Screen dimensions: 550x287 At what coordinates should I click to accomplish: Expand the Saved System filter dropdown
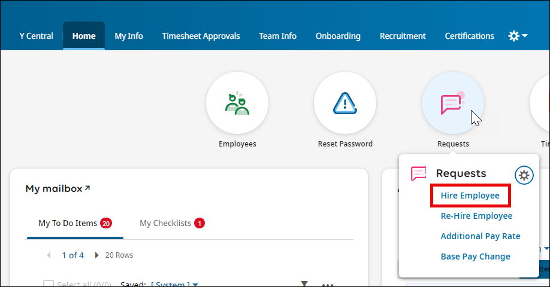[174, 284]
